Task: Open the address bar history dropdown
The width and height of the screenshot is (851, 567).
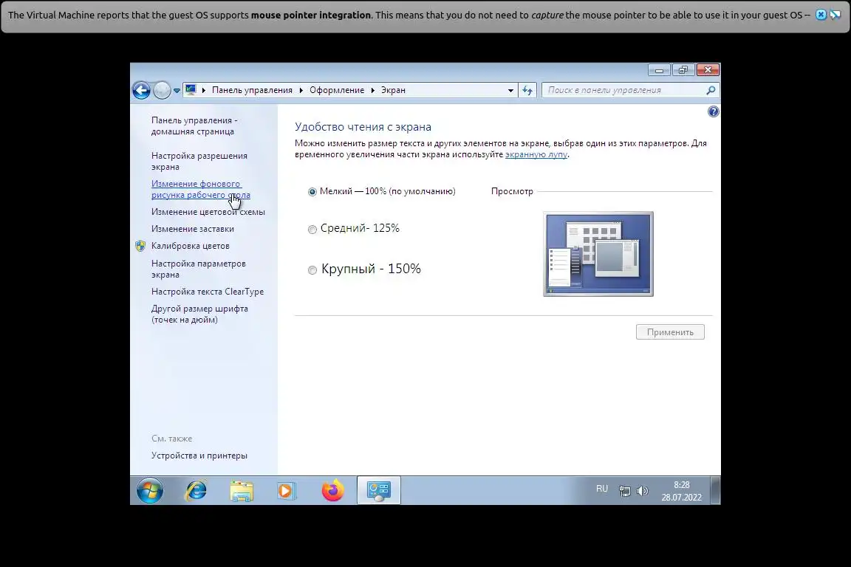Action: [x=510, y=91]
